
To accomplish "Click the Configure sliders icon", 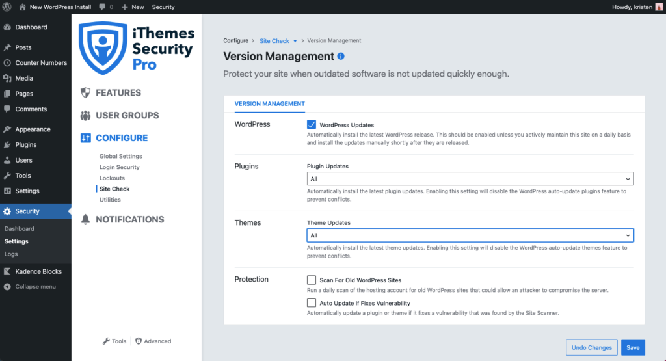I will tap(85, 138).
